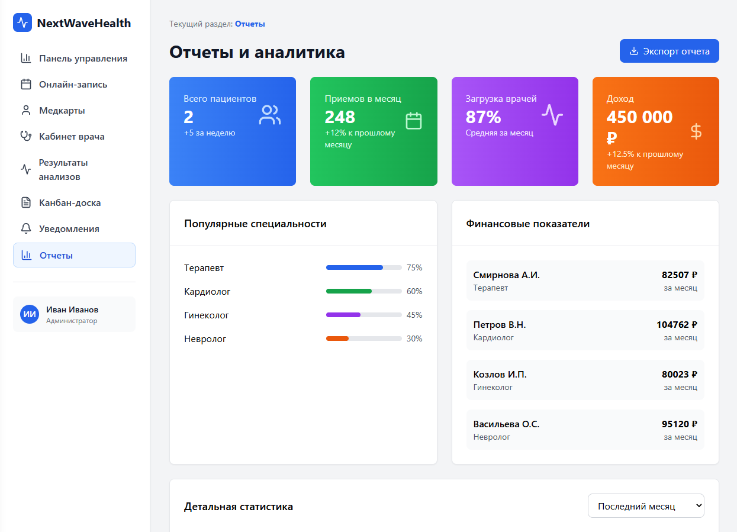The width and height of the screenshot is (737, 532).
Task: Click the Экспорт отчета button
Action: [669, 51]
